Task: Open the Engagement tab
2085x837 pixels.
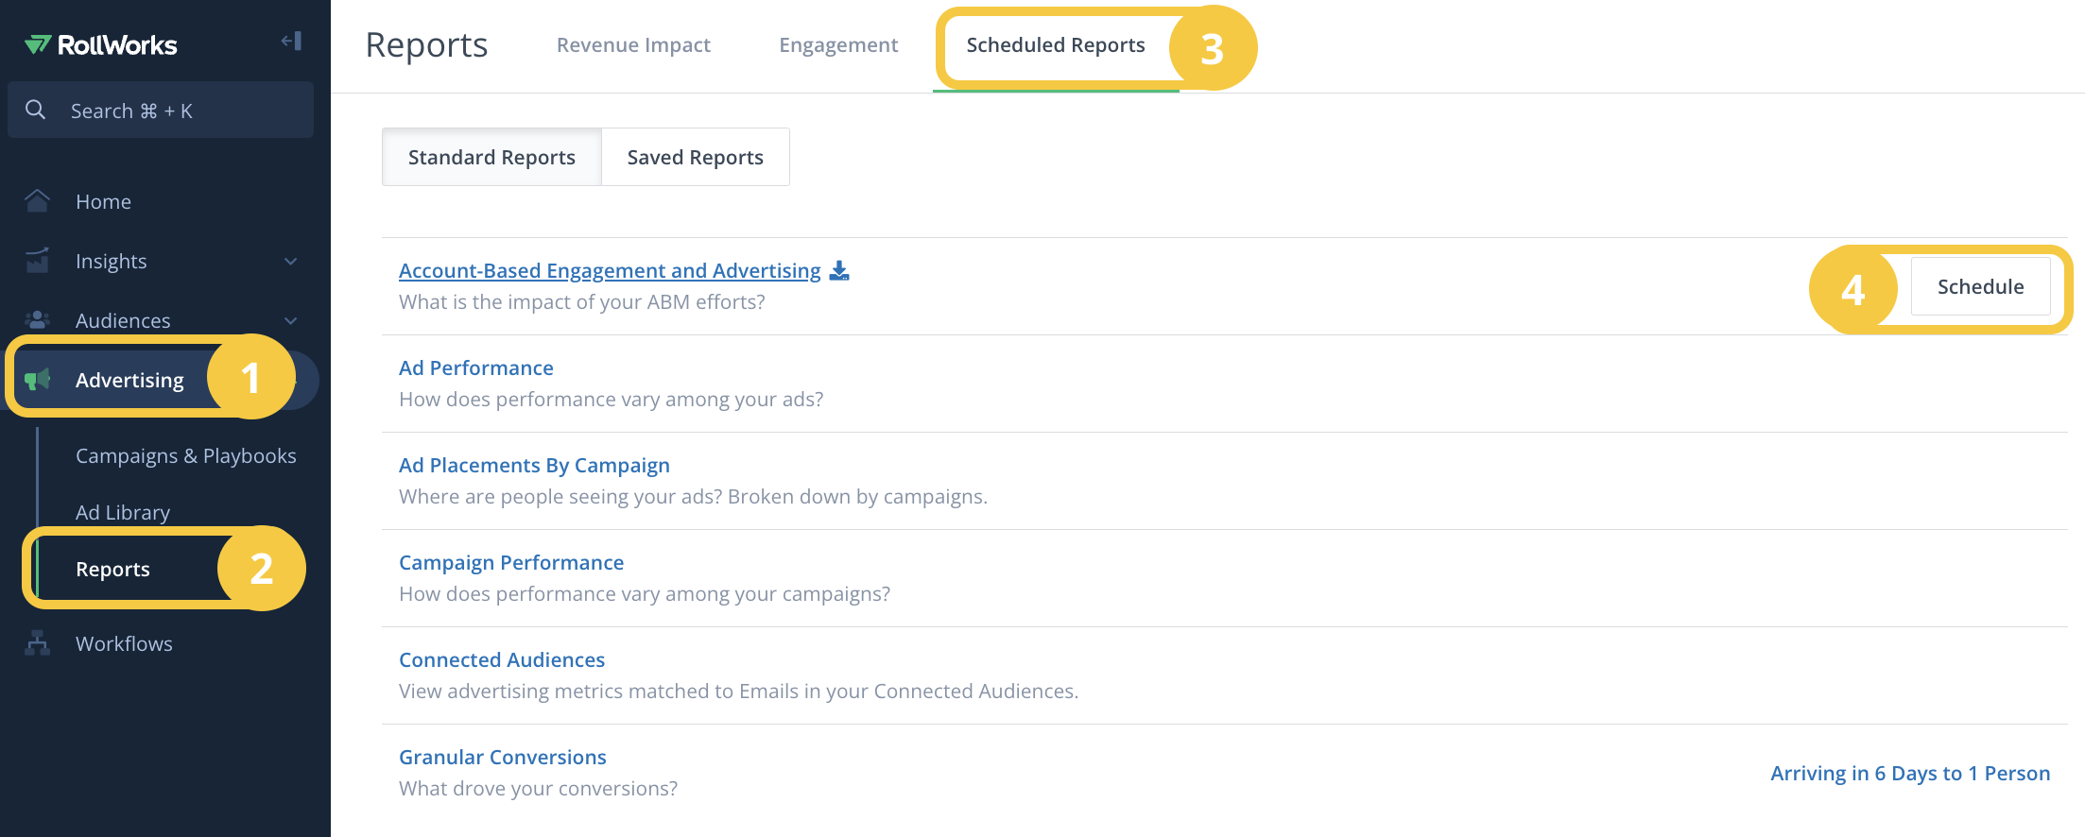Action: pyautogui.click(x=838, y=45)
